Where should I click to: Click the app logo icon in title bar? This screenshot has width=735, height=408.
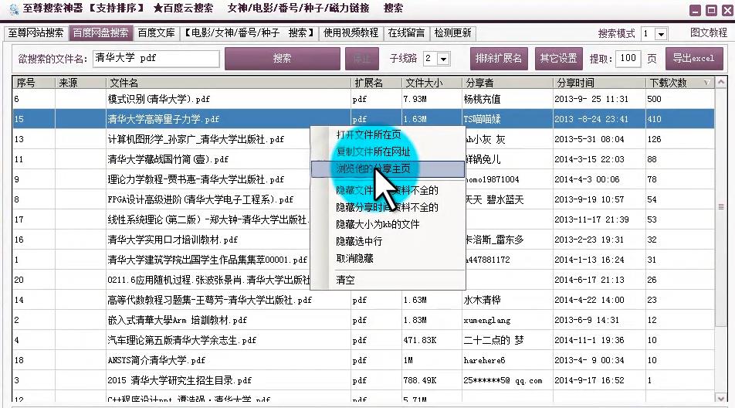click(x=14, y=8)
